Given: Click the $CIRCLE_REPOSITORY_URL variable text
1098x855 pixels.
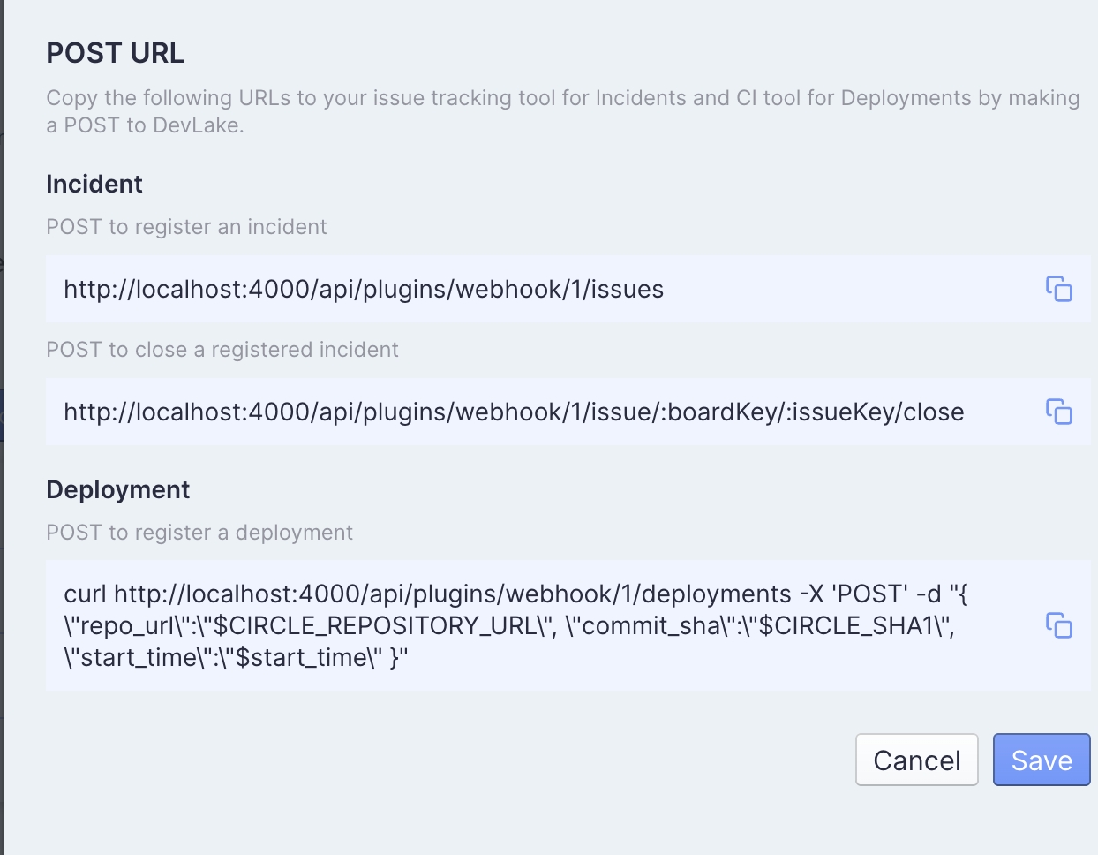Looking at the screenshot, I should tap(376, 626).
